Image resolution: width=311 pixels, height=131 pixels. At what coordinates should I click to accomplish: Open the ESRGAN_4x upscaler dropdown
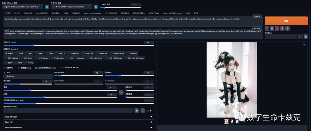[x=28, y=76]
